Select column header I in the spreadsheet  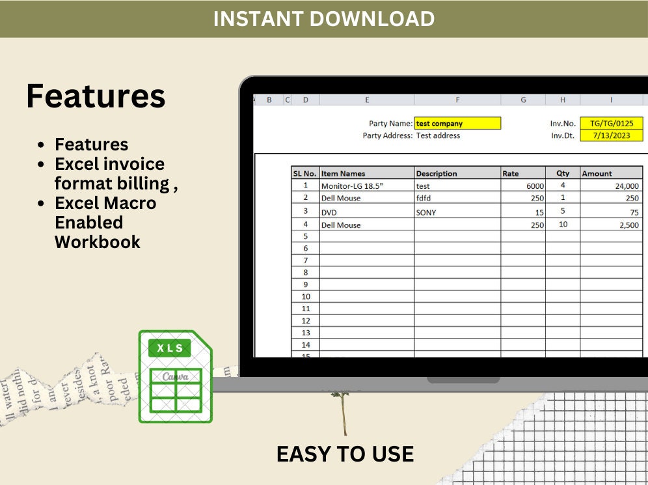pyautogui.click(x=610, y=100)
